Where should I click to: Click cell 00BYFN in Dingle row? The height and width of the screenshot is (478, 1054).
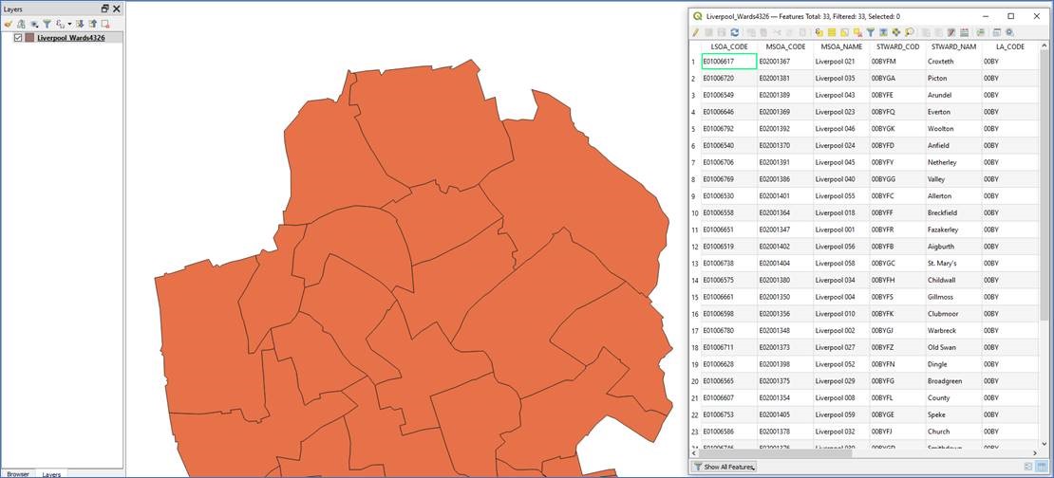pos(897,364)
